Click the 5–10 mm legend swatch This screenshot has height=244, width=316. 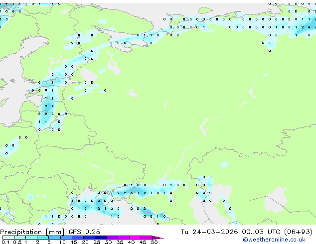click(54, 238)
